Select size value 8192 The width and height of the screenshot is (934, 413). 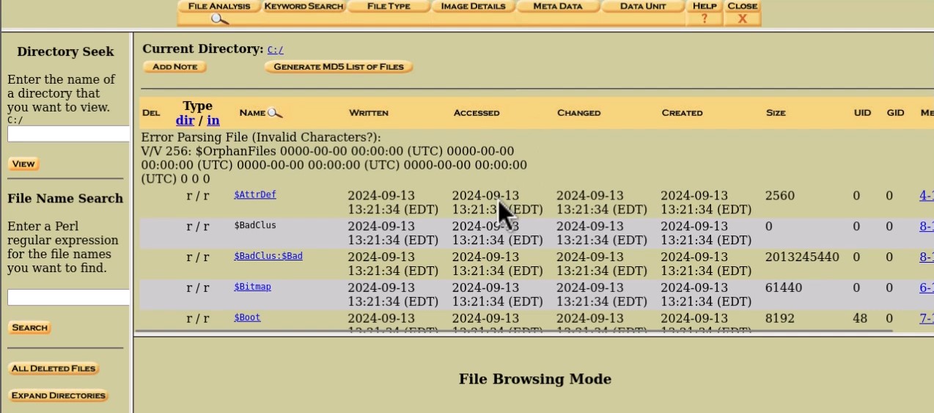pos(779,318)
